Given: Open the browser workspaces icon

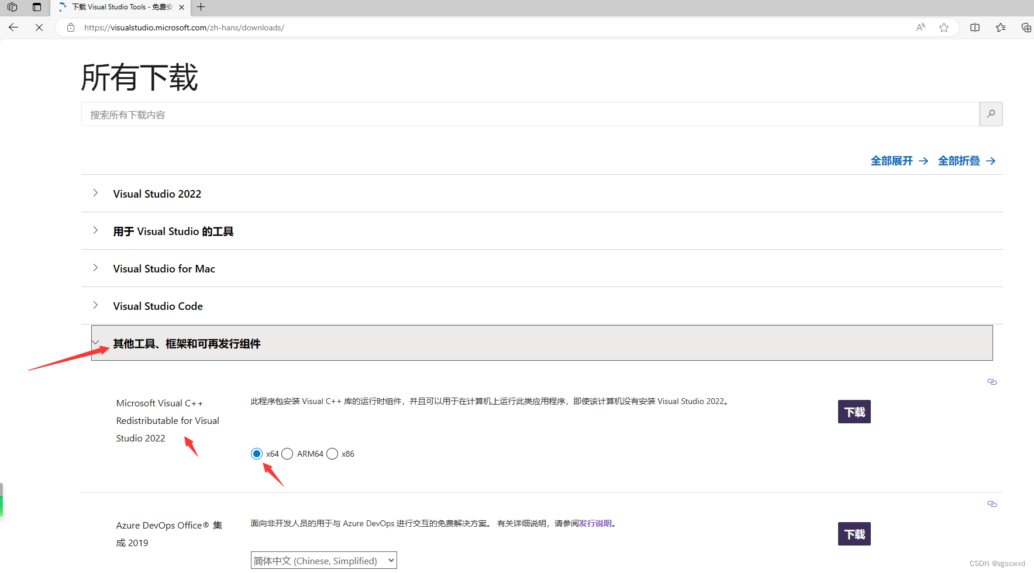Looking at the screenshot, I should point(12,7).
